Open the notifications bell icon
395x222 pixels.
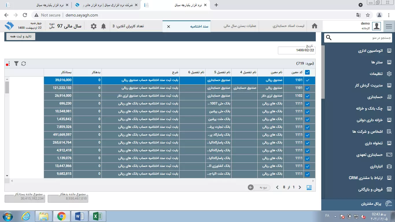pyautogui.click(x=104, y=26)
